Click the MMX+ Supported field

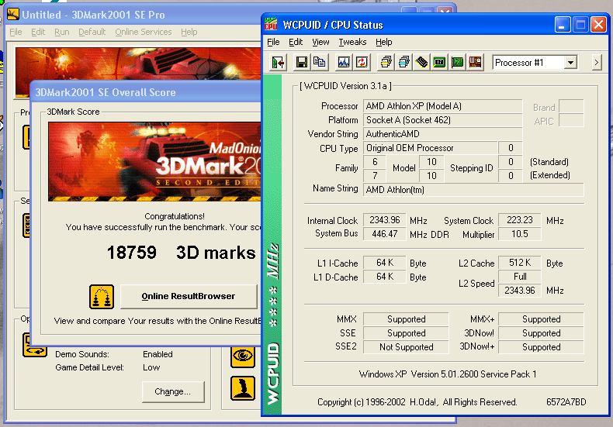[x=541, y=319]
